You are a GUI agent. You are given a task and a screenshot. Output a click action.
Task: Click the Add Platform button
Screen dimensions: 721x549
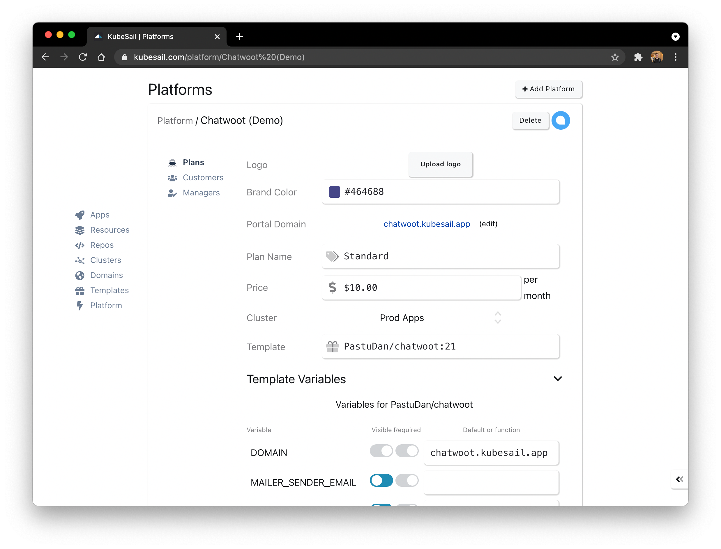tap(548, 89)
